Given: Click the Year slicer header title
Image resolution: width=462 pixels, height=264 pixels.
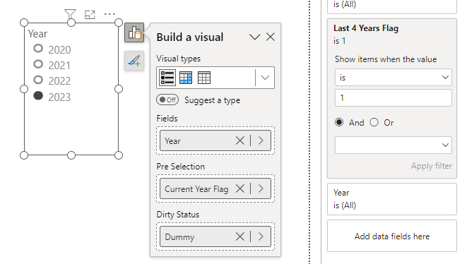Looking at the screenshot, I should click(37, 34).
